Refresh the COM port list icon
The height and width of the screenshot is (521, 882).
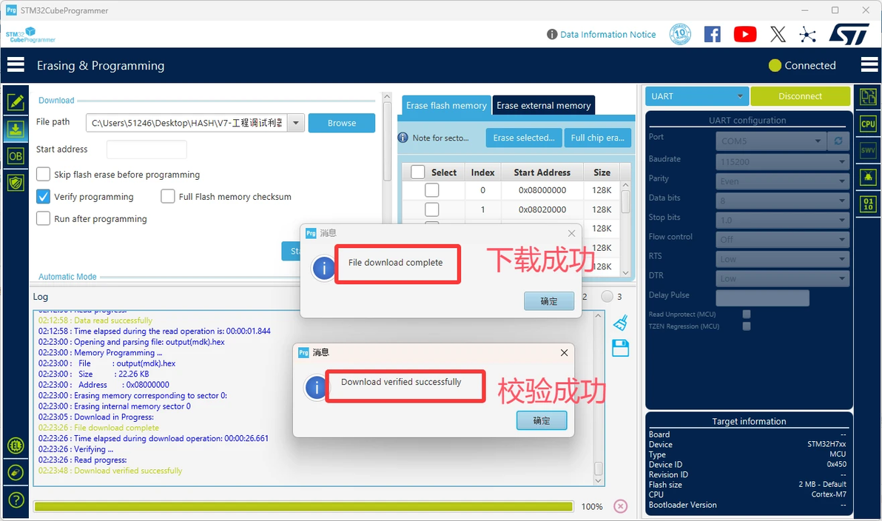click(838, 141)
